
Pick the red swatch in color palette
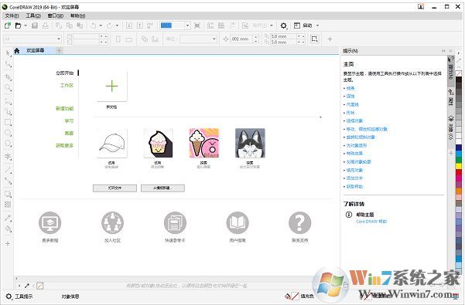coord(459,172)
